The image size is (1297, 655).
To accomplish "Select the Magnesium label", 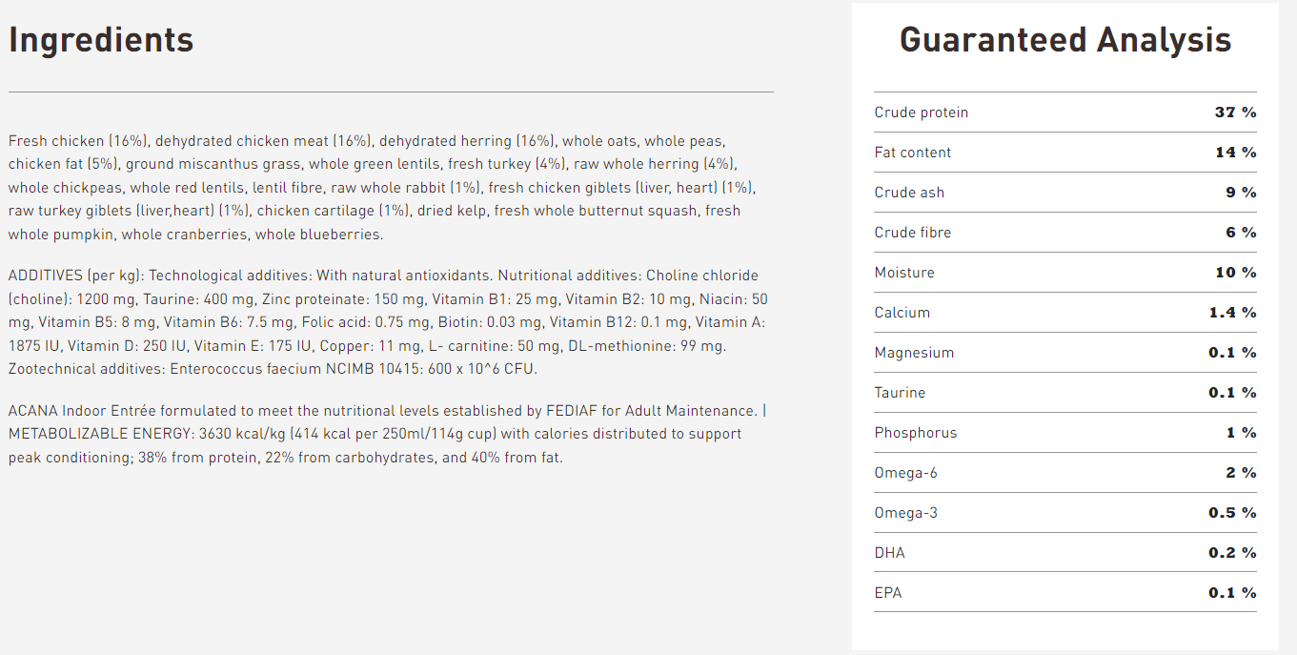I will pos(914,353).
